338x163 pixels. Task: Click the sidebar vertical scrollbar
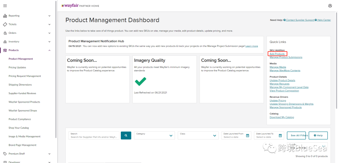click(x=56, y=69)
